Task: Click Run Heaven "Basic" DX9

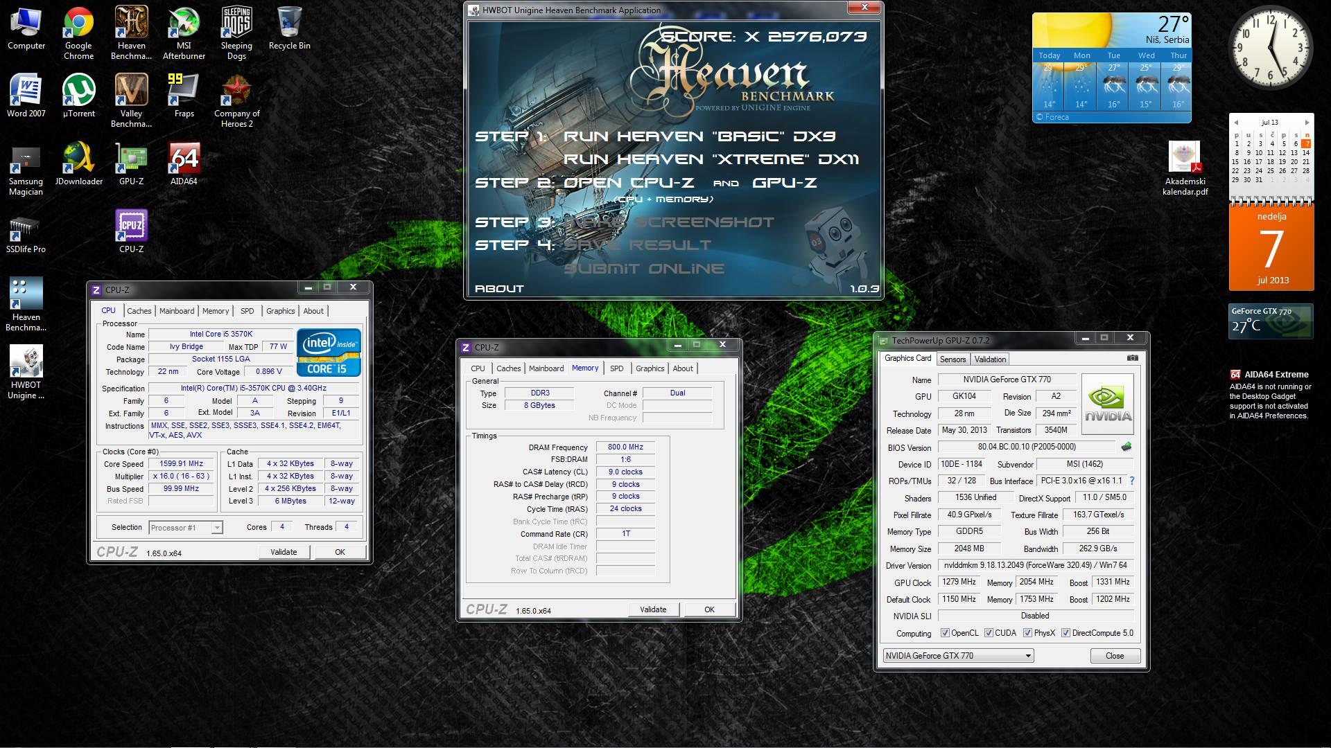Action: click(x=699, y=136)
